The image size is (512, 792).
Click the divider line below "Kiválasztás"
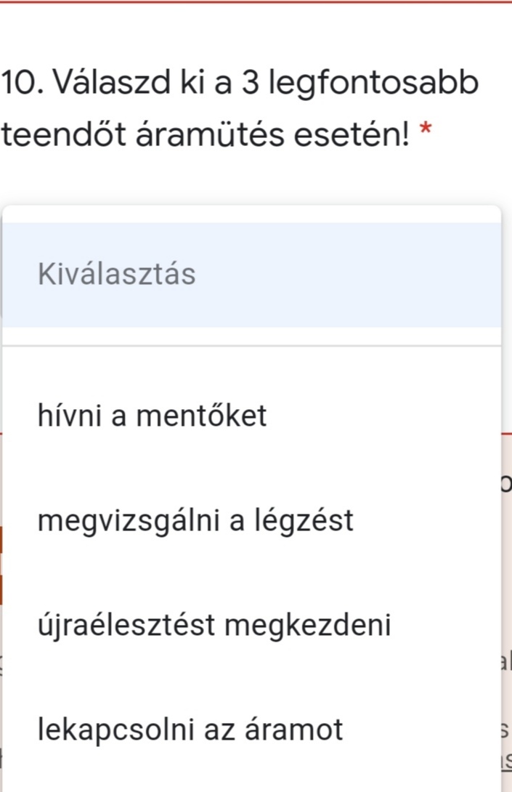[x=251, y=346]
